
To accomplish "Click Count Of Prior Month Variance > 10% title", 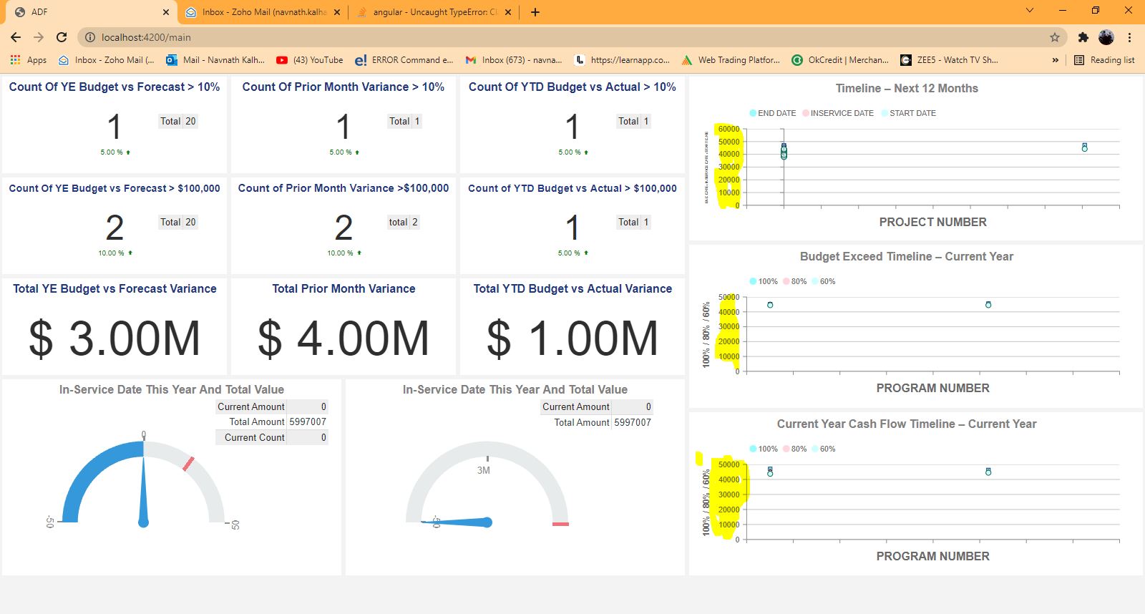I will pos(343,87).
